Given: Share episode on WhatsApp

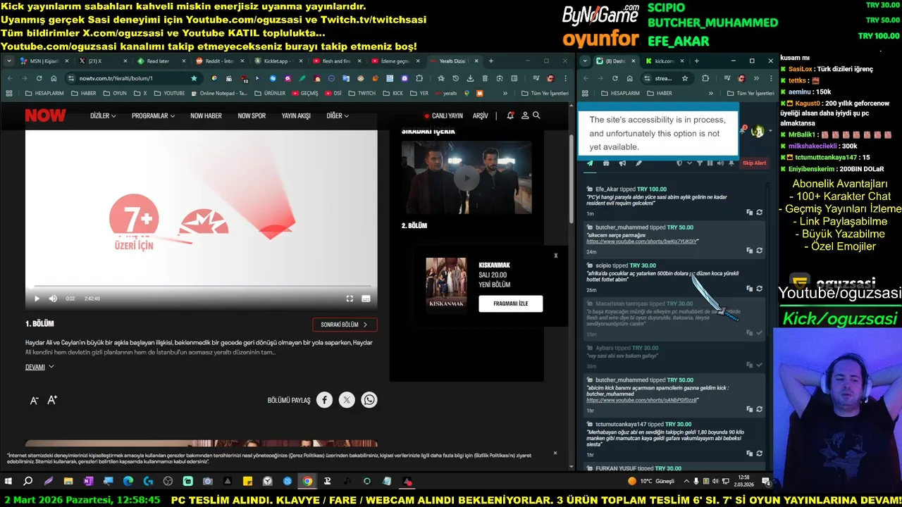Looking at the screenshot, I should pyautogui.click(x=369, y=400).
